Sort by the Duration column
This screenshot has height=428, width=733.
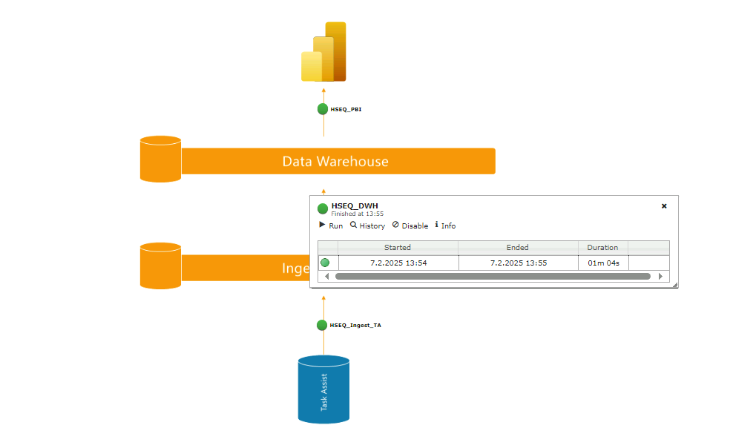[602, 247]
